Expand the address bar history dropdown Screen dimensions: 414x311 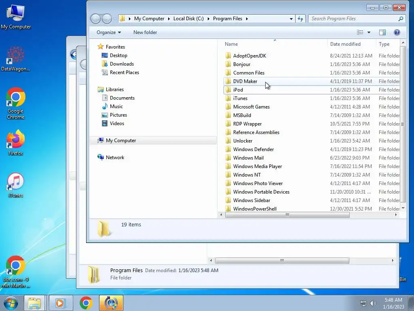coord(291,19)
